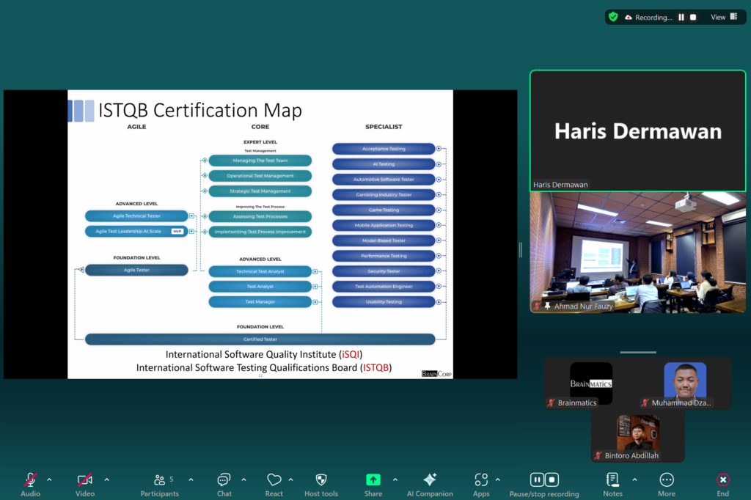Open the Chat panel
Image resolution: width=751 pixels, height=500 pixels.
pyautogui.click(x=224, y=480)
